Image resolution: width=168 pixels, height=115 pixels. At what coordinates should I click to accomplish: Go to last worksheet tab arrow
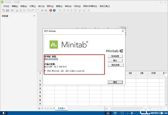coord(51,108)
